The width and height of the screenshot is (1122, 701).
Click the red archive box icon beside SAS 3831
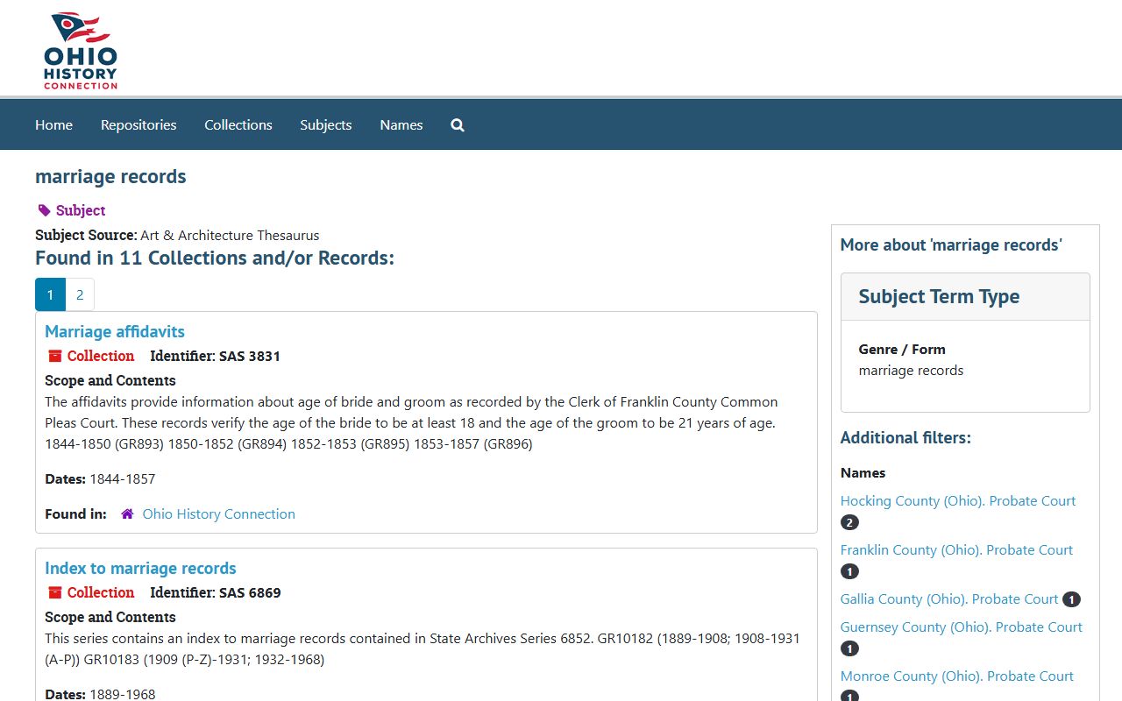[55, 356]
